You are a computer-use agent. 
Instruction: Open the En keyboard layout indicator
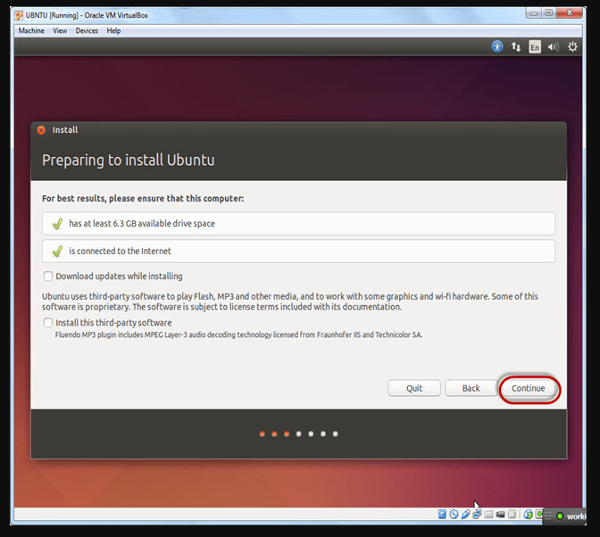pyautogui.click(x=535, y=47)
